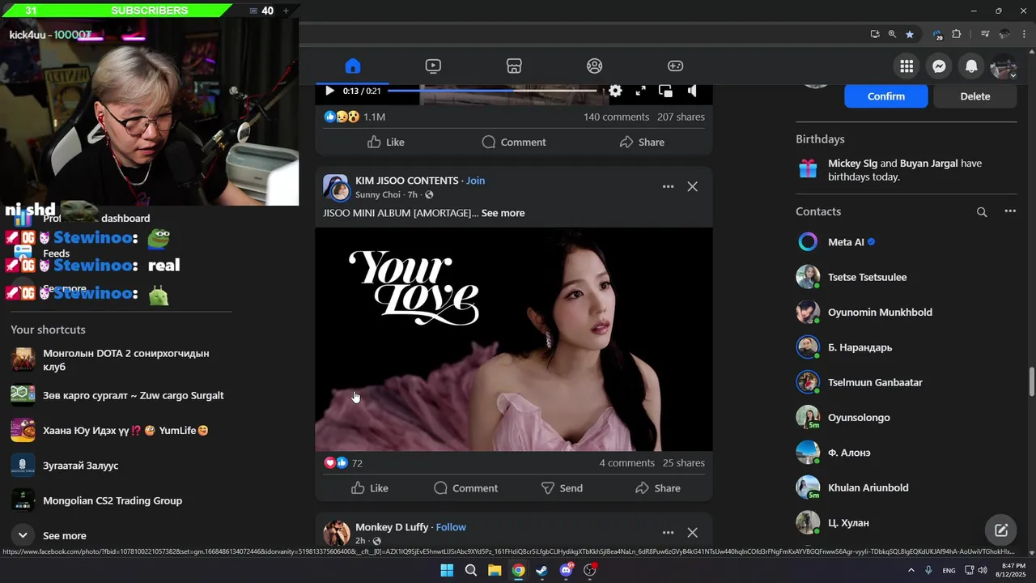Open the Your Love photo
This screenshot has height=583, width=1036.
pyautogui.click(x=514, y=339)
